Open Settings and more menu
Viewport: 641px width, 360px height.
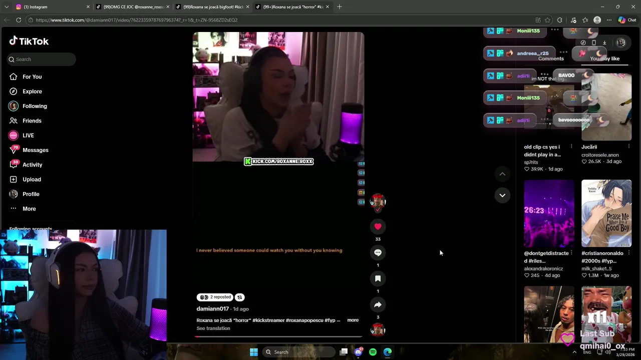tap(609, 20)
